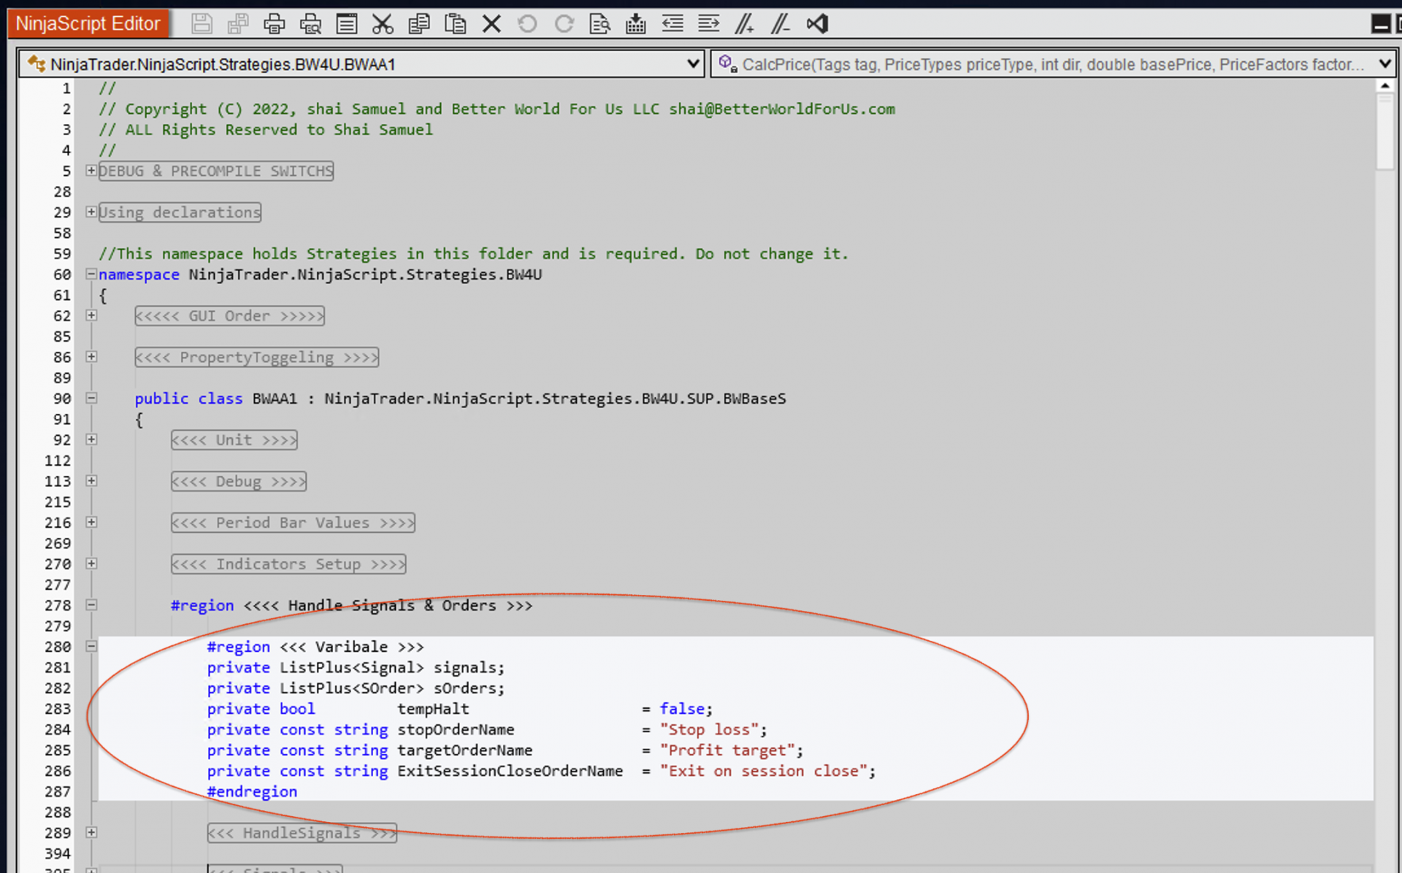This screenshot has width=1402, height=873.
Task: Select the NinjaScript Editor tab
Action: (87, 23)
